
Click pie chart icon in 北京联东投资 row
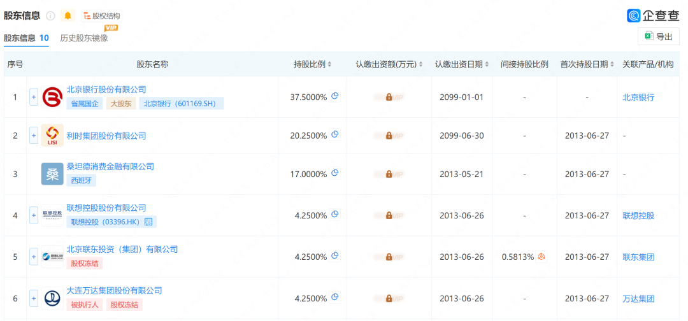(x=335, y=255)
